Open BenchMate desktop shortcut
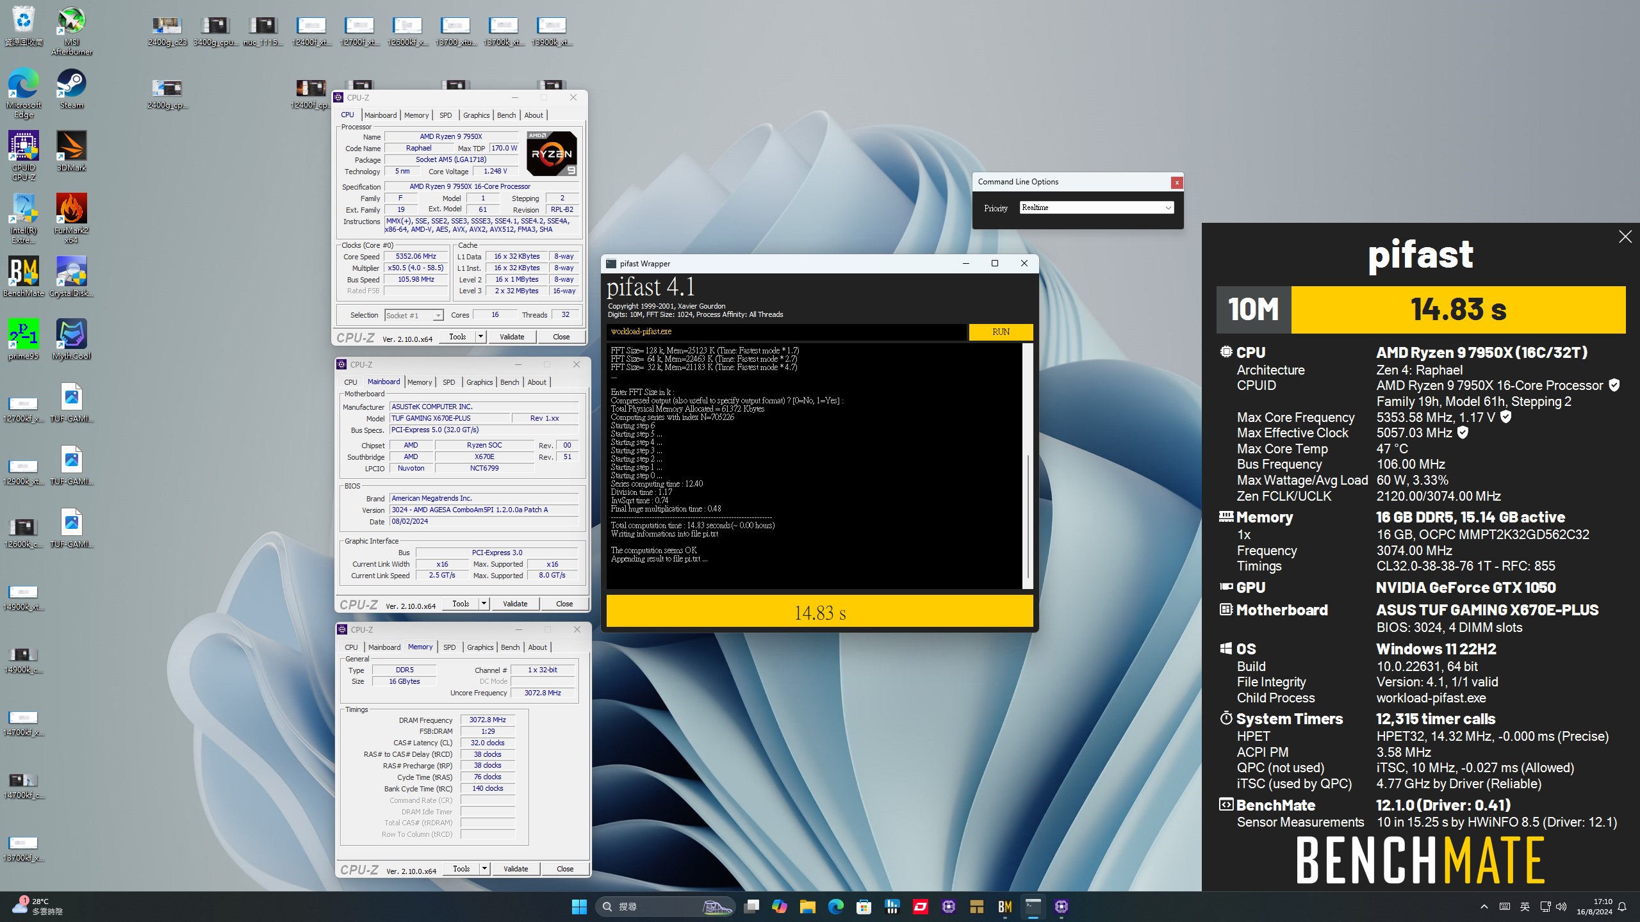 (x=24, y=277)
